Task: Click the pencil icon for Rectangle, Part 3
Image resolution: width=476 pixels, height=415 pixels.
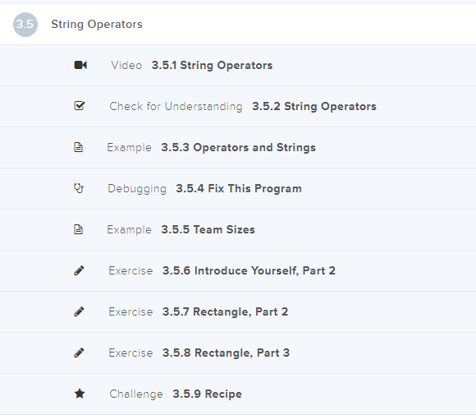Action: click(79, 353)
